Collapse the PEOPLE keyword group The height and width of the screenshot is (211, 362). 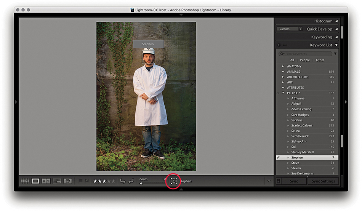(x=283, y=93)
